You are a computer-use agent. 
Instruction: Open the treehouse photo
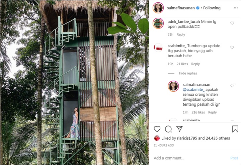coord(74,82)
